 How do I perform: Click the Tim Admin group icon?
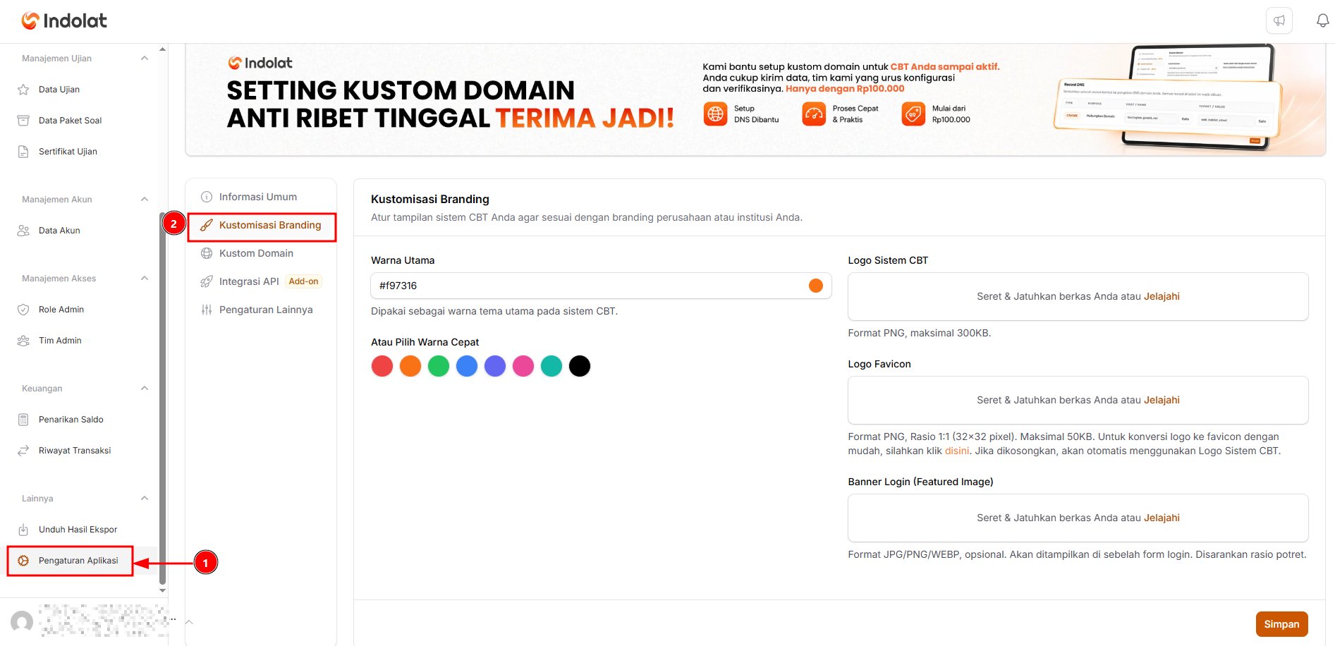[23, 341]
